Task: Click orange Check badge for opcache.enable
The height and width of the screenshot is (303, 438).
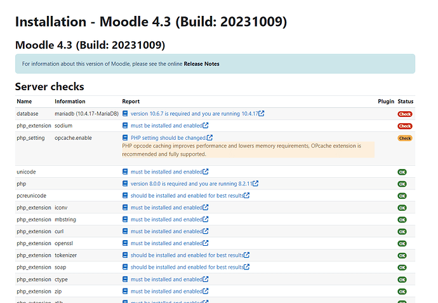Action: click(405, 138)
